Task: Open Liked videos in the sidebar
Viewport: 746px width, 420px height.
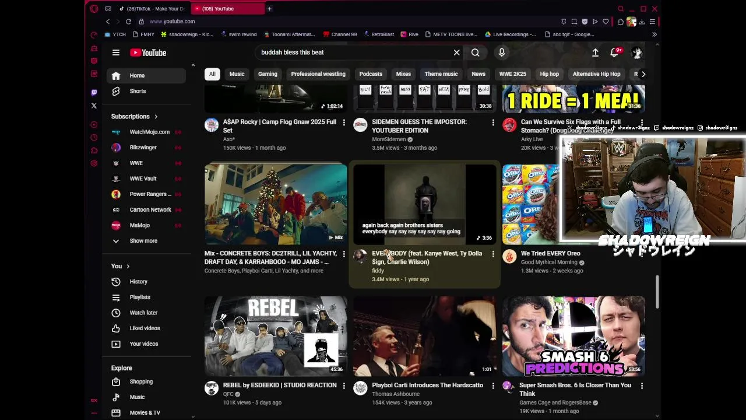Action: pyautogui.click(x=147, y=328)
